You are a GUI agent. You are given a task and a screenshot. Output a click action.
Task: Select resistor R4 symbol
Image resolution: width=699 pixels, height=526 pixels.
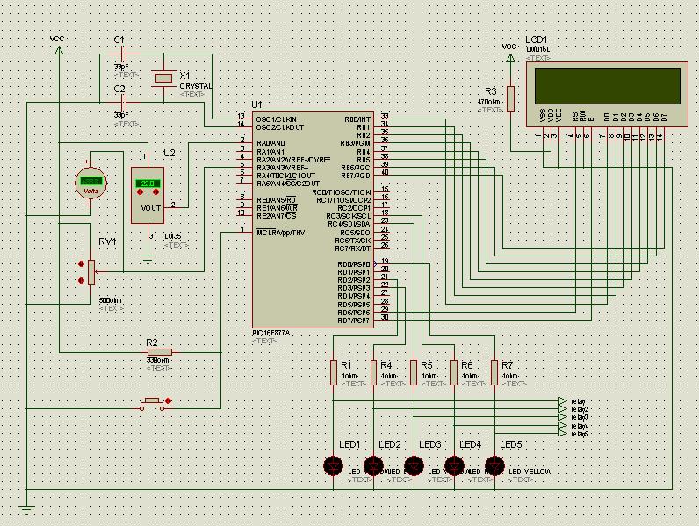click(x=373, y=372)
